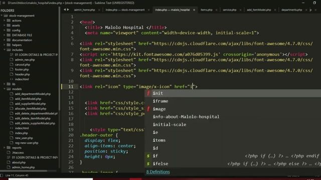Open the 8 Definitions link
321x180 pixels.
158,172
